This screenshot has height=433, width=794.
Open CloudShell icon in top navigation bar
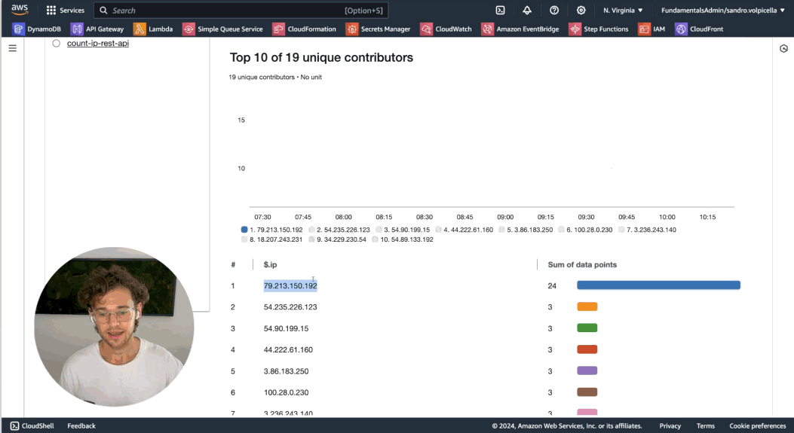pyautogui.click(x=500, y=10)
